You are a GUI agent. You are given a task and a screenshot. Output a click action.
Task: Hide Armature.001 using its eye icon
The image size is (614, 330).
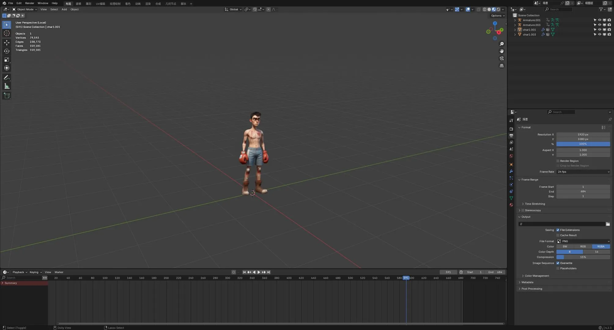click(x=600, y=20)
